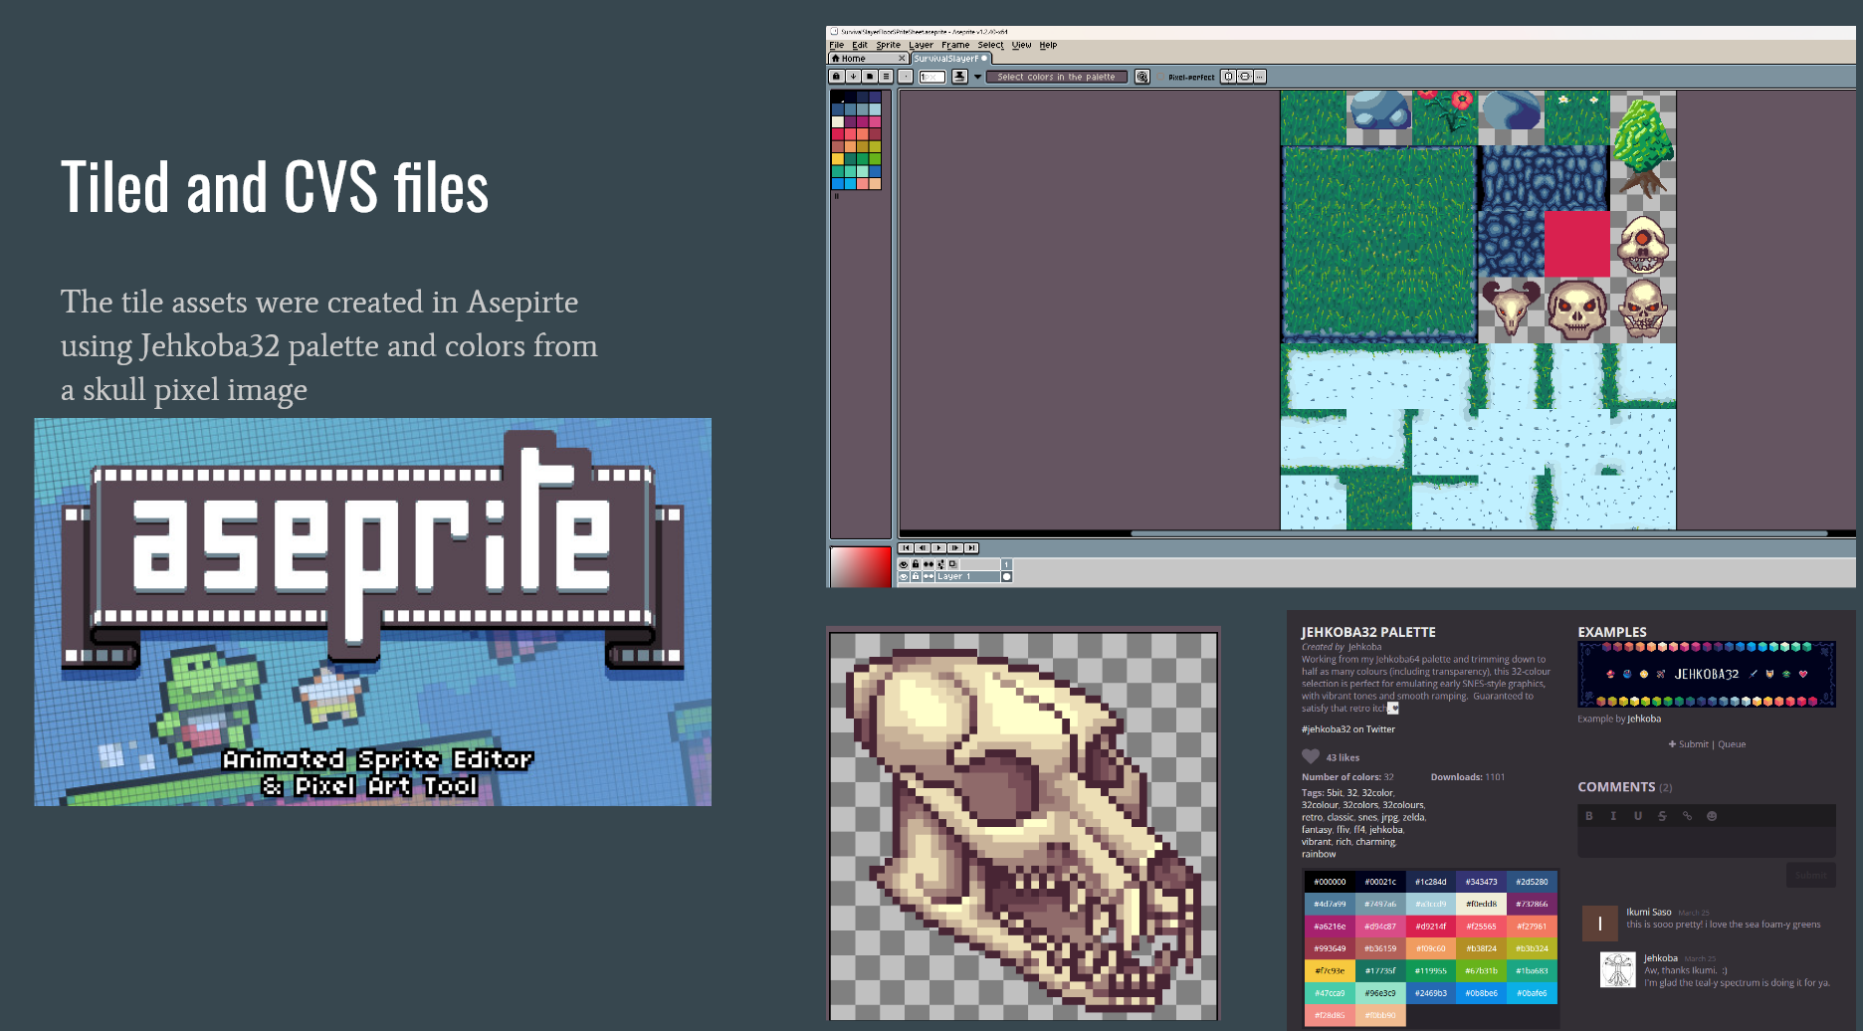Select the frame 1 cel of Layer 1

click(x=1006, y=576)
